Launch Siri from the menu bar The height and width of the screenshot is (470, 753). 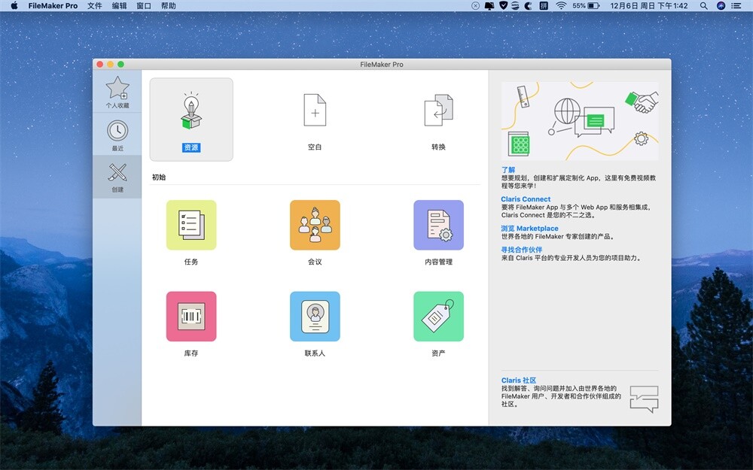point(721,6)
